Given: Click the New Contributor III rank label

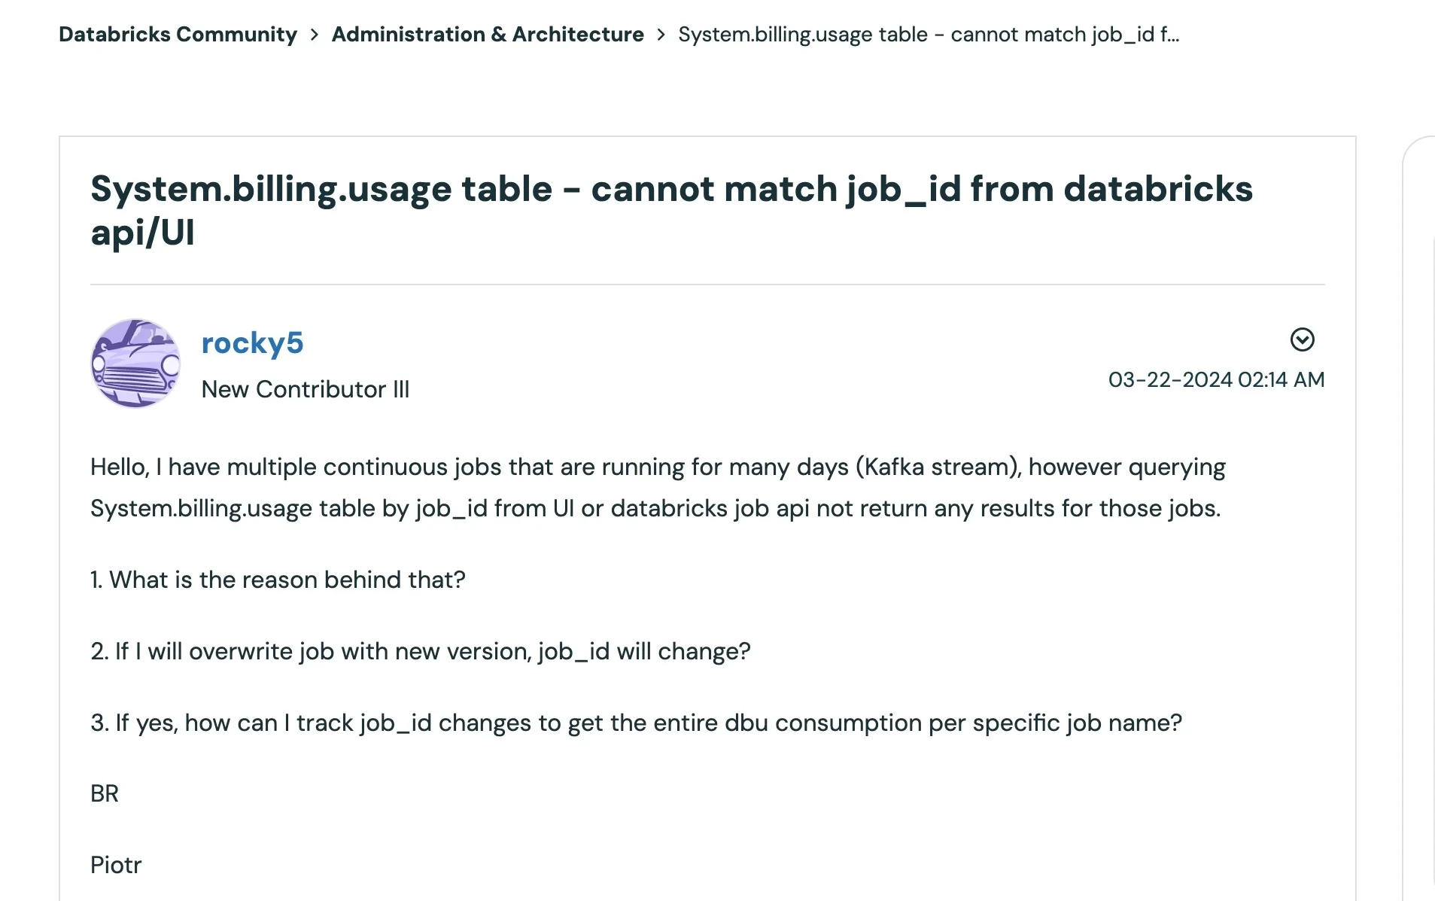Looking at the screenshot, I should coord(306,389).
